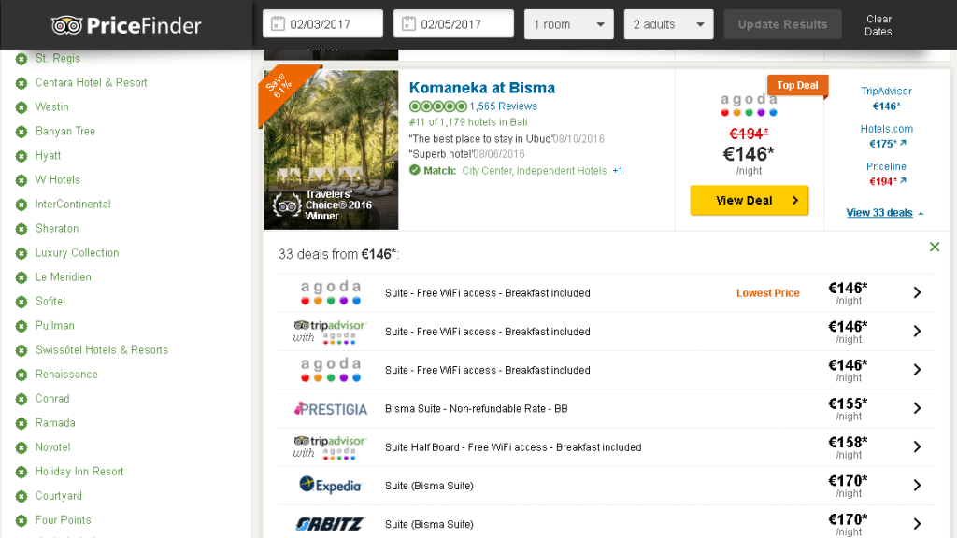Open the 2 adults dropdown
The image size is (957, 538).
point(668,24)
